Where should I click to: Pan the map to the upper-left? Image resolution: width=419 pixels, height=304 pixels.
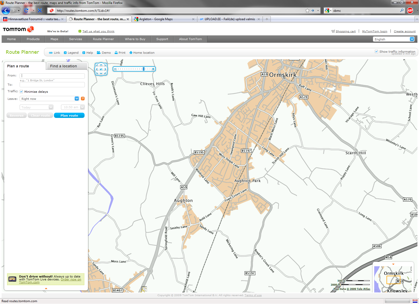(97, 65)
